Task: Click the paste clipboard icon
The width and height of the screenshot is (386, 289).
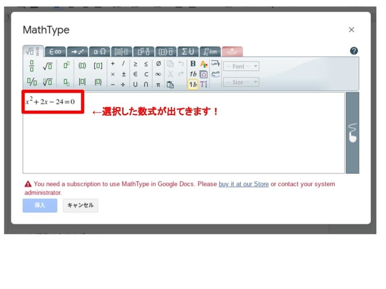Action: (x=170, y=85)
